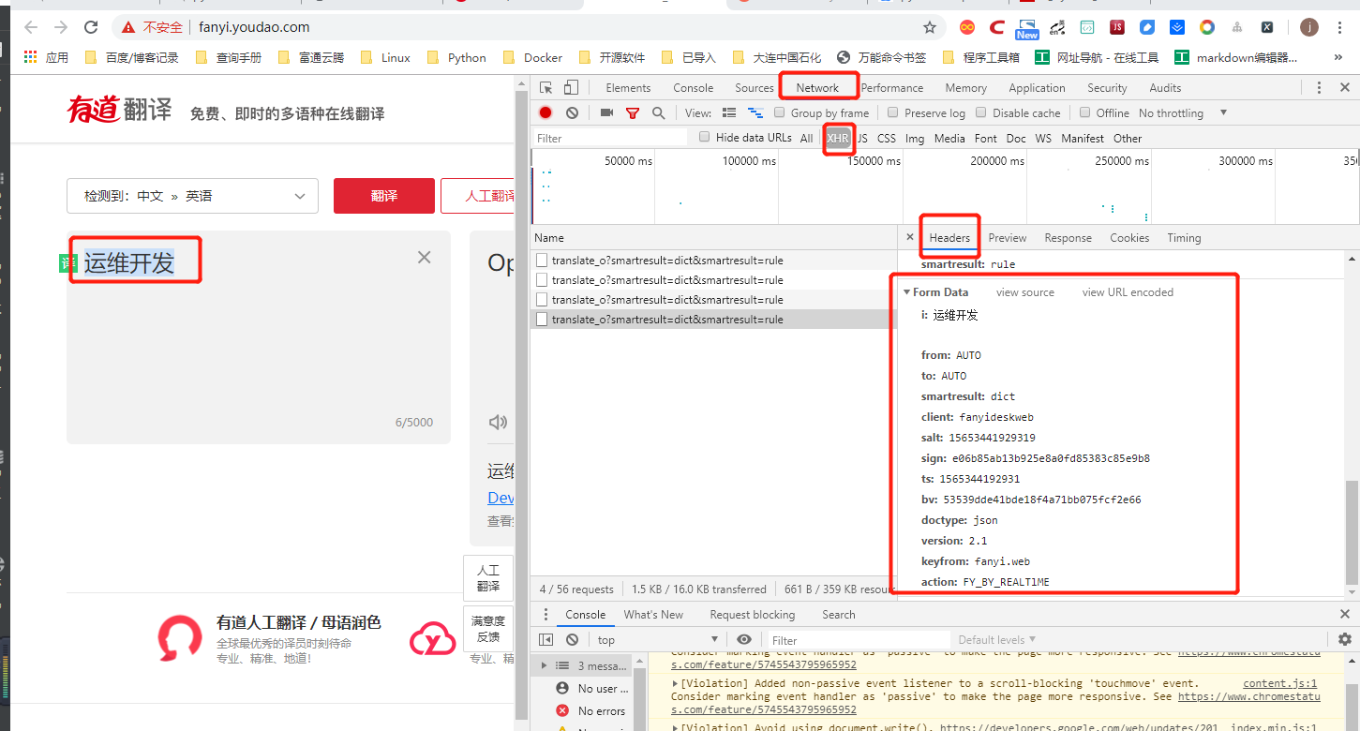Screen dimensions: 1360x731
Task: Close the request details pane
Action: click(909, 238)
